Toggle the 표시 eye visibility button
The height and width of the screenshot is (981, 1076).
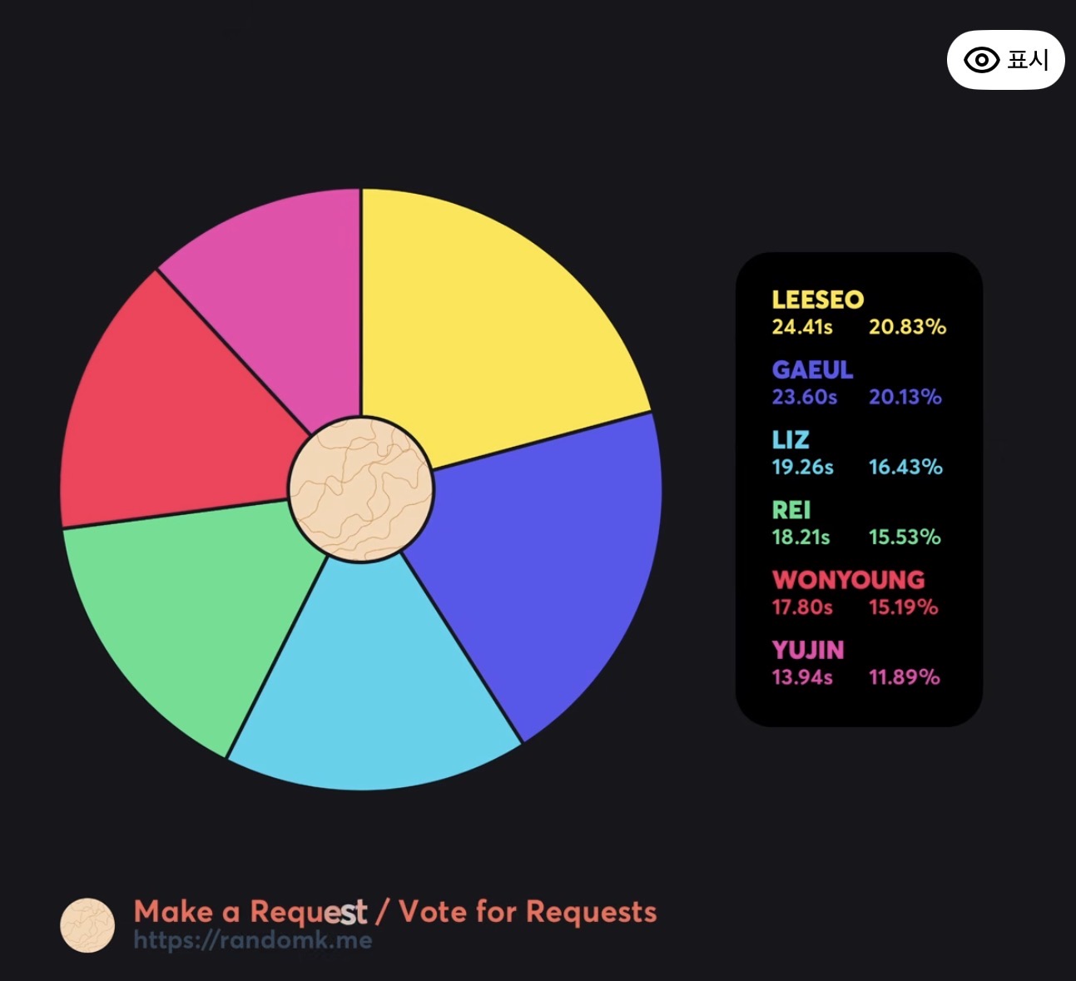tap(1005, 60)
